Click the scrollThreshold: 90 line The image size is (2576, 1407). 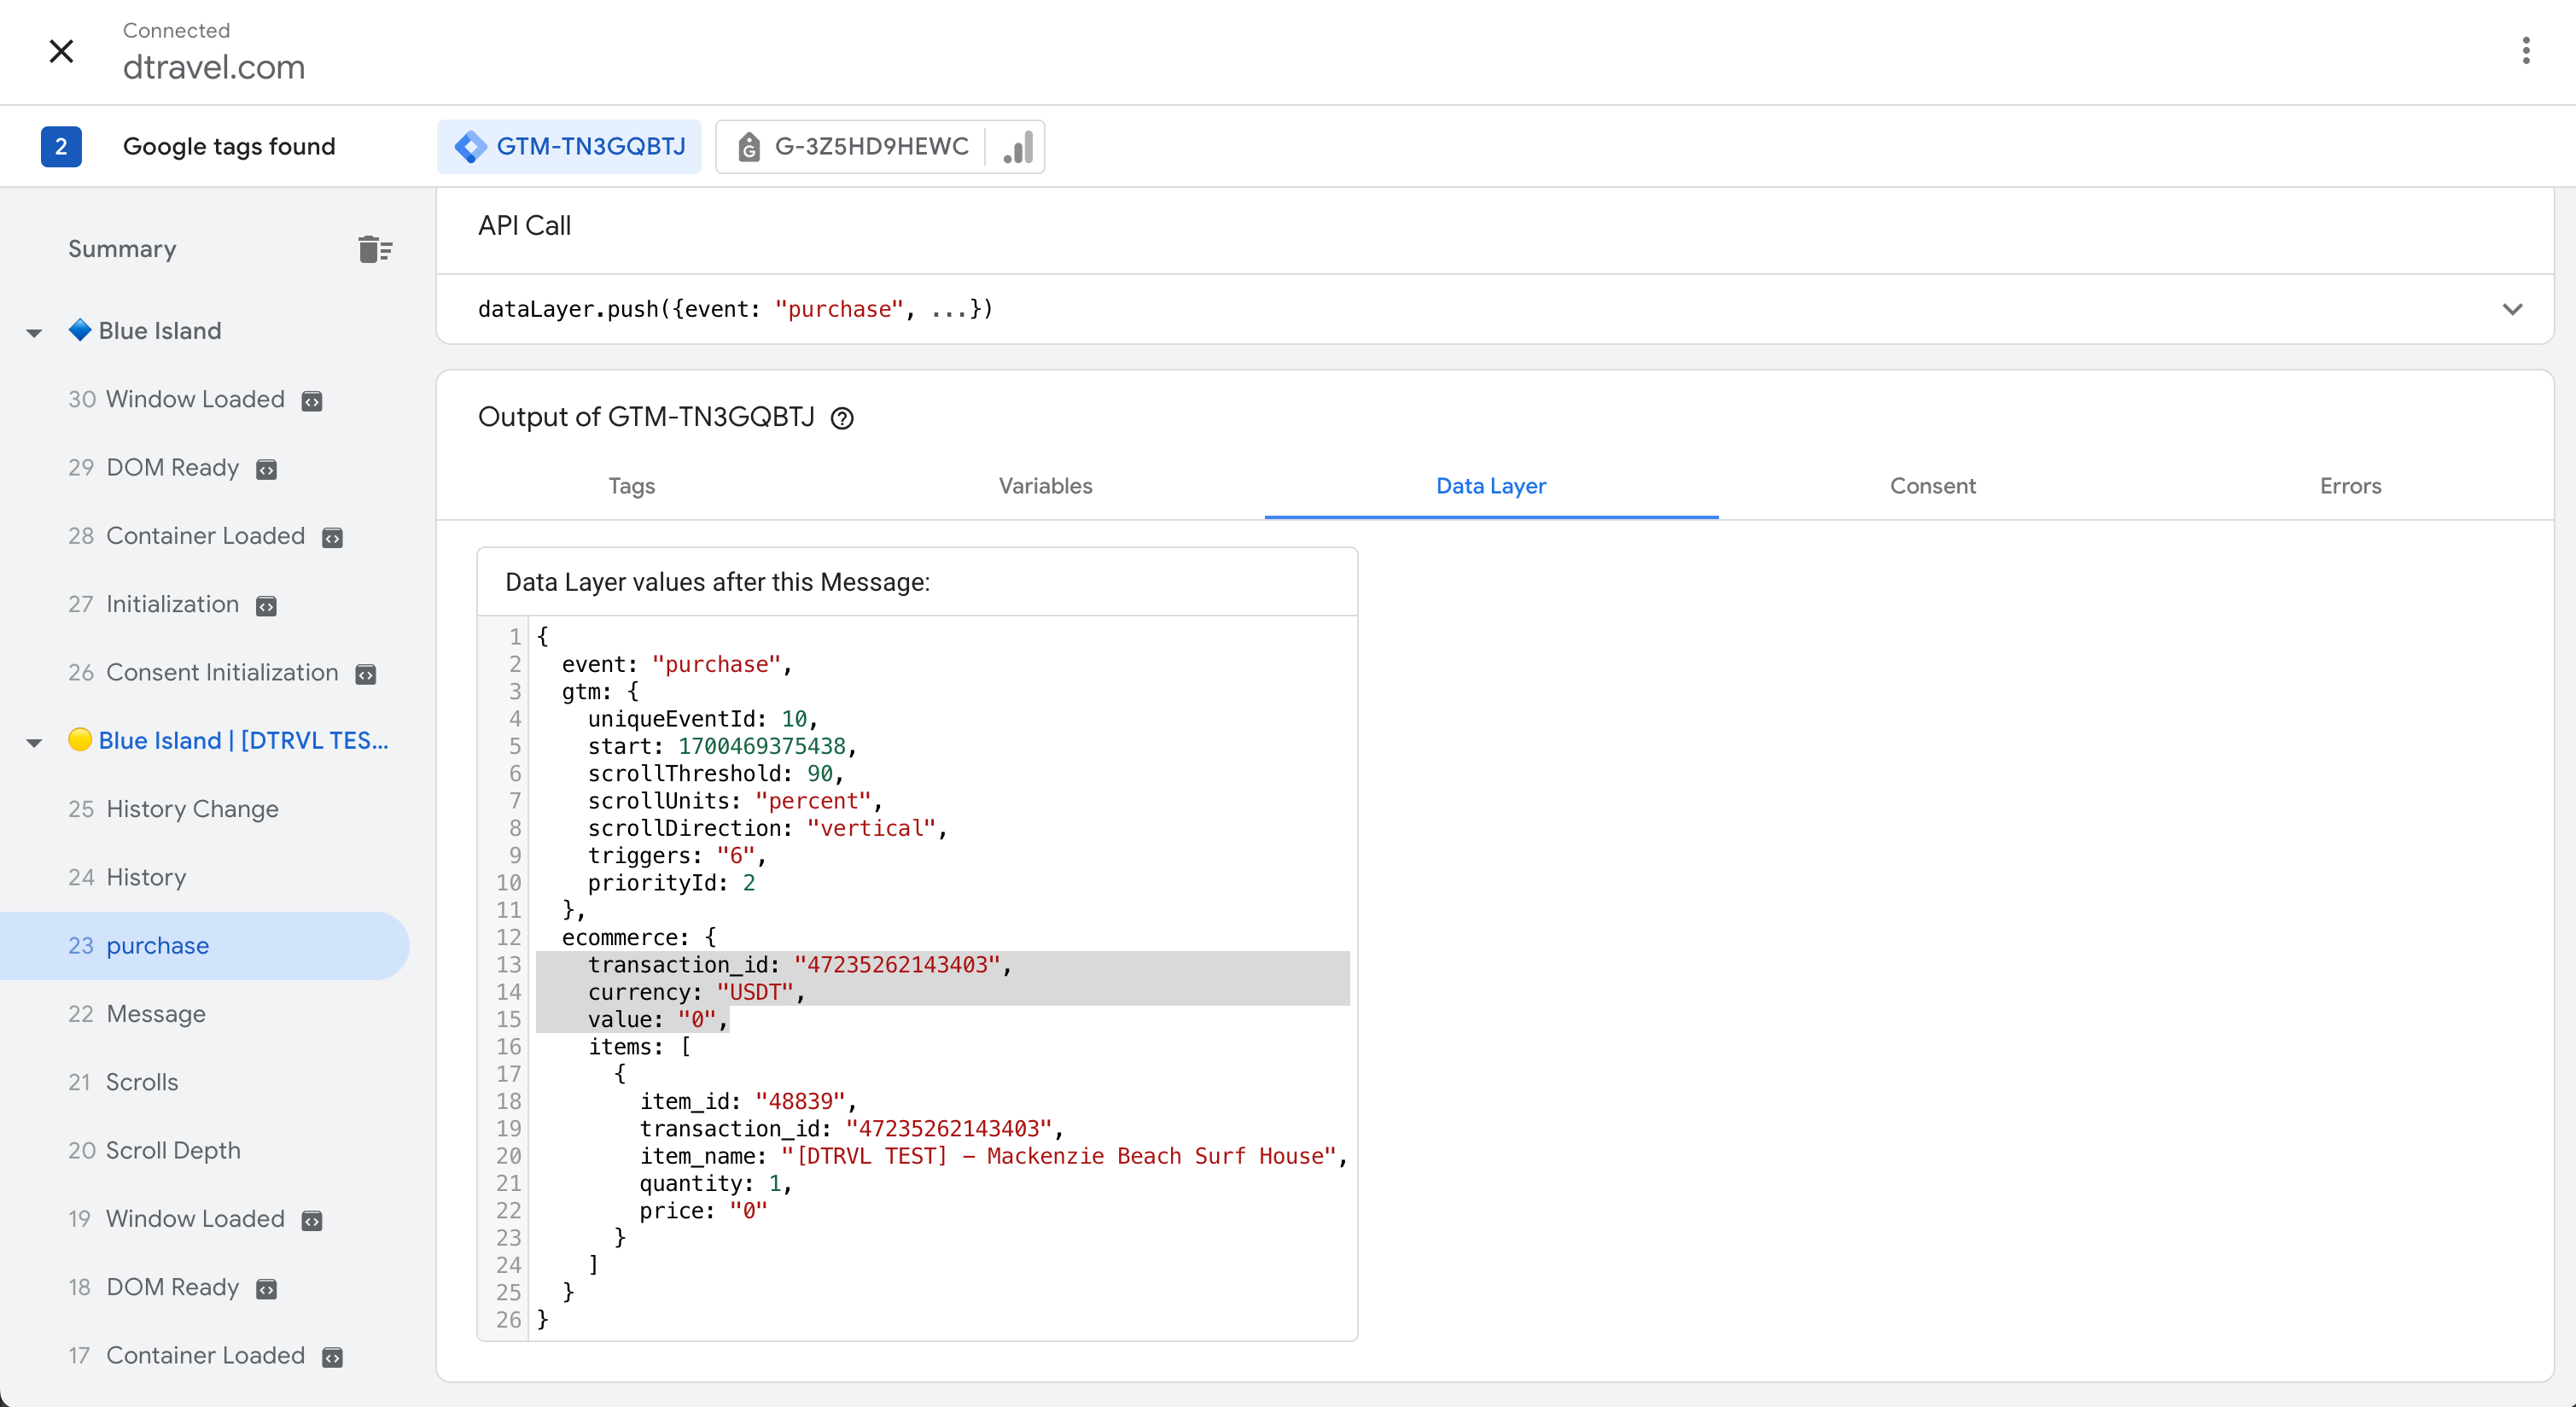(716, 773)
